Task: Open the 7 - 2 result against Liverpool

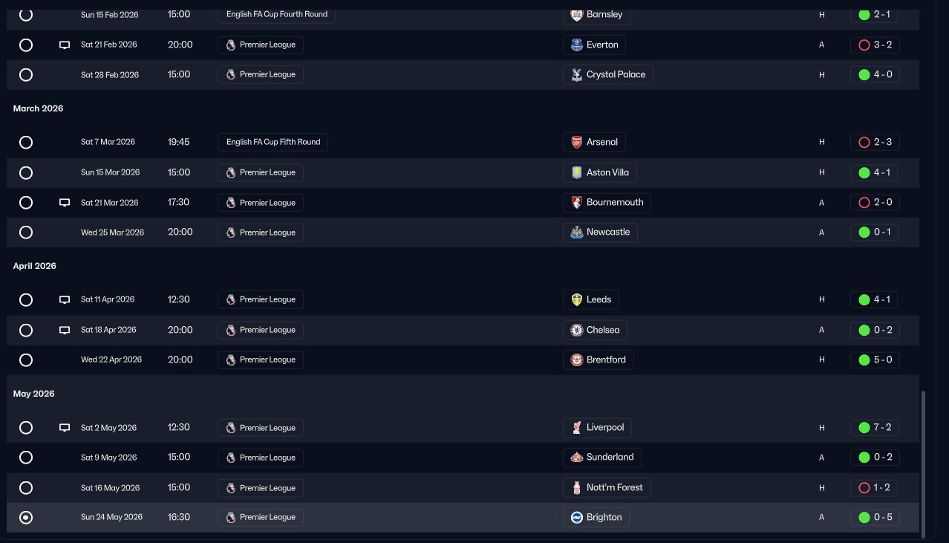Action: tap(875, 428)
